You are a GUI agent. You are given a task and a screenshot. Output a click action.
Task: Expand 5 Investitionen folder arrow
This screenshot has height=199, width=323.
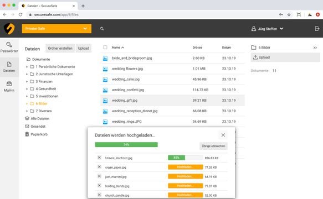(27, 96)
